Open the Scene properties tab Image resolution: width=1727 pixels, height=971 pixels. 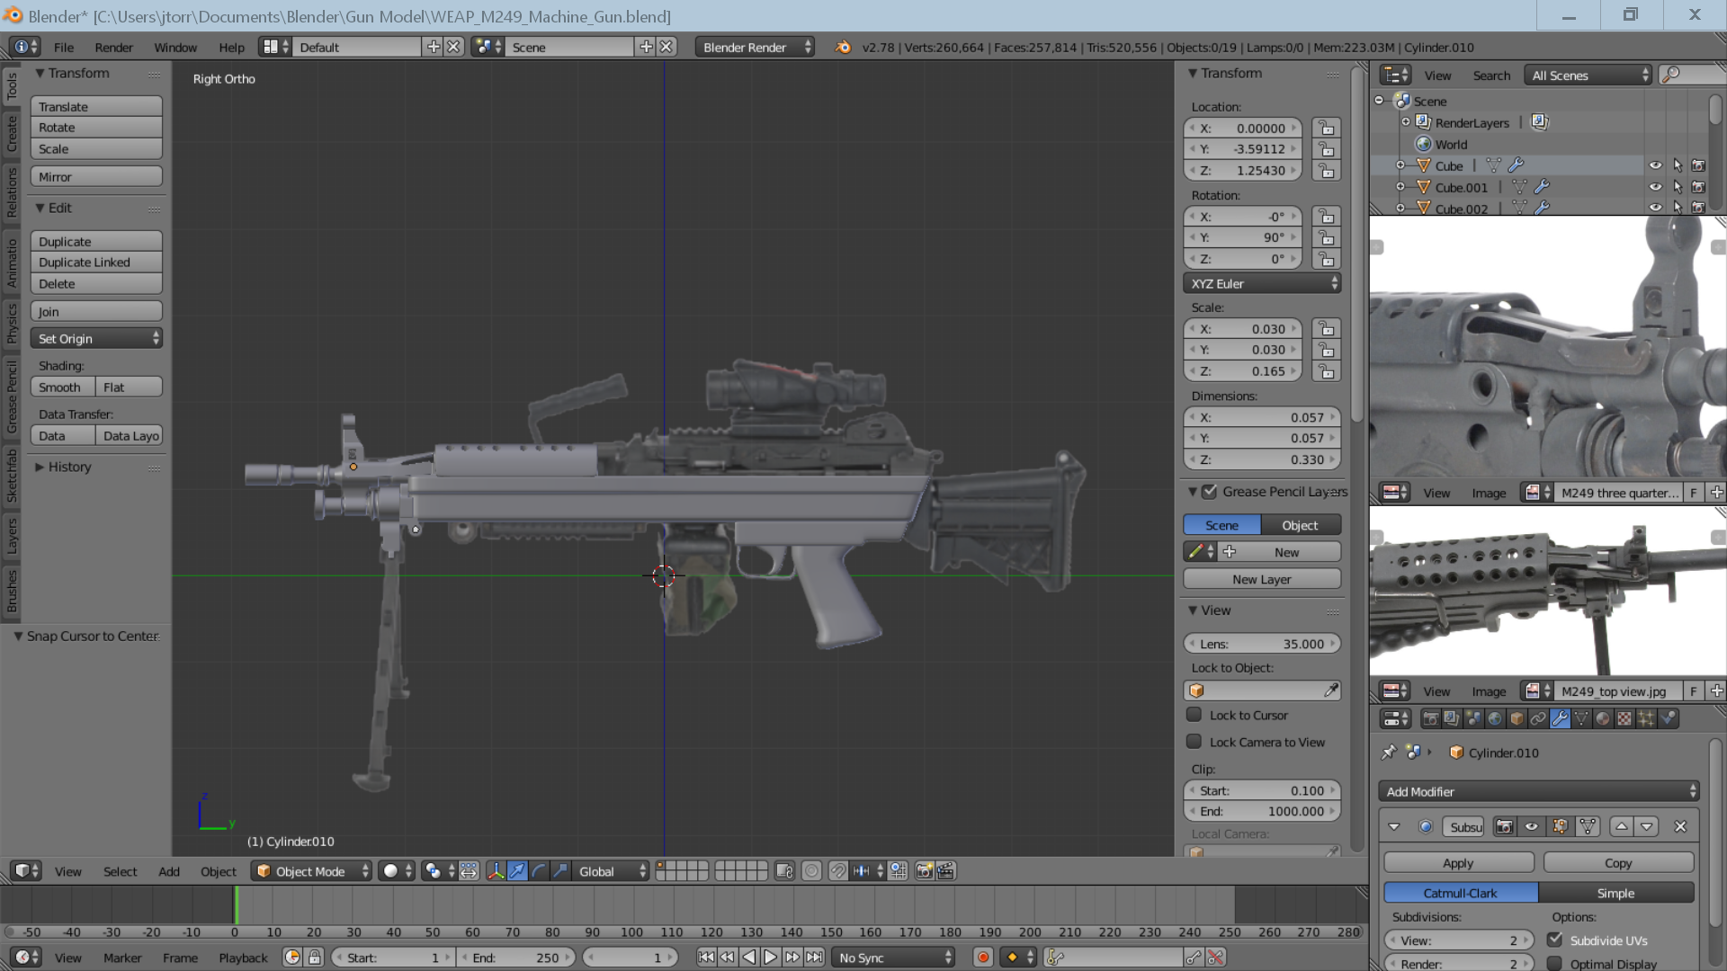pos(1473,718)
